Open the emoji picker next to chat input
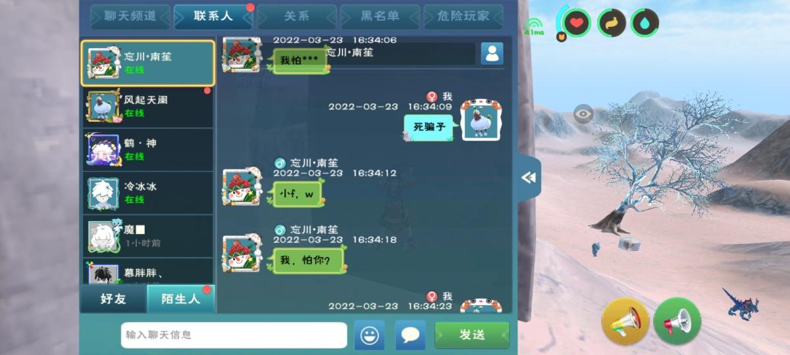This screenshot has width=790, height=355. tap(369, 335)
